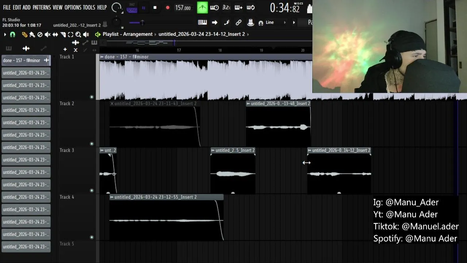Click the 0:34:82 time display
This screenshot has width=467, height=263.
click(x=285, y=8)
